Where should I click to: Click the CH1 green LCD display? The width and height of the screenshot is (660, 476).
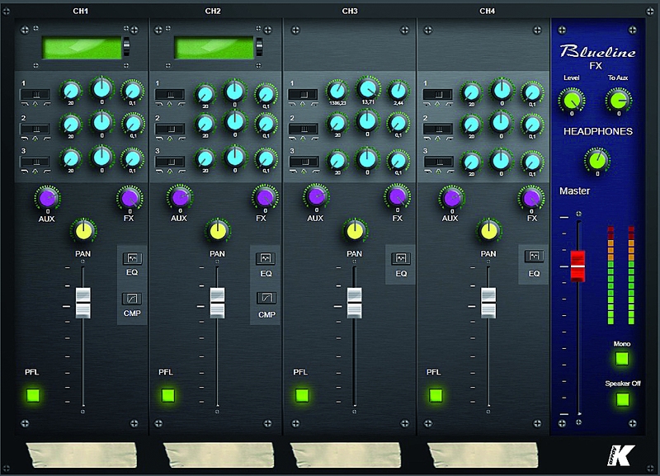tap(82, 48)
